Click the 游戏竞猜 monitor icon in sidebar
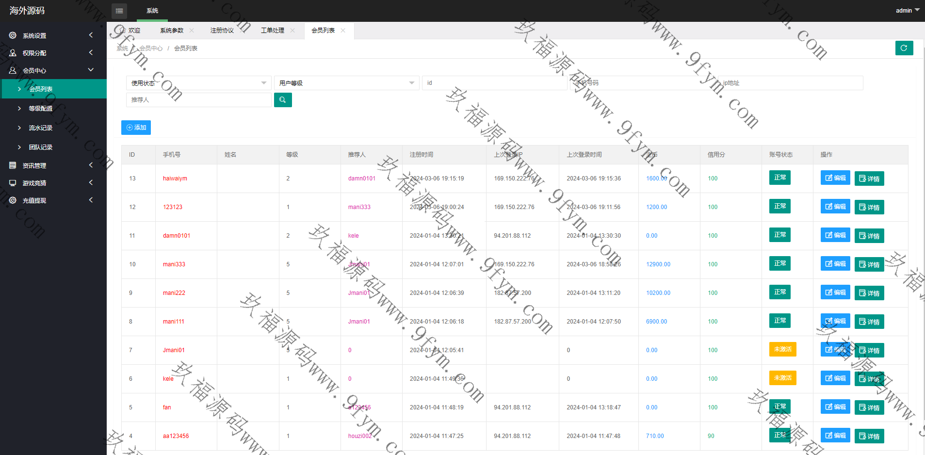This screenshot has height=455, width=925. tap(13, 183)
